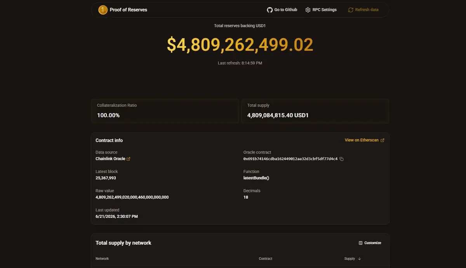466x268 pixels.
Task: Click the raw value 4,809,262,499,020,000,460,000,000,000
Action: coord(132,197)
